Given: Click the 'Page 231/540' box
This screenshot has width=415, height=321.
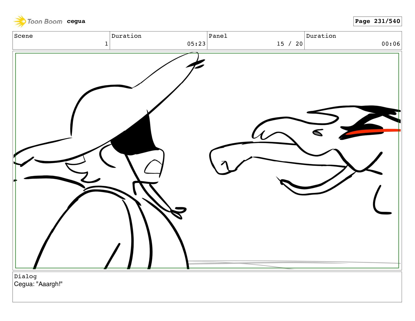Looking at the screenshot, I should tap(377, 21).
